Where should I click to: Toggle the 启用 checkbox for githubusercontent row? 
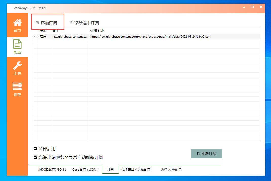[x=36, y=37]
